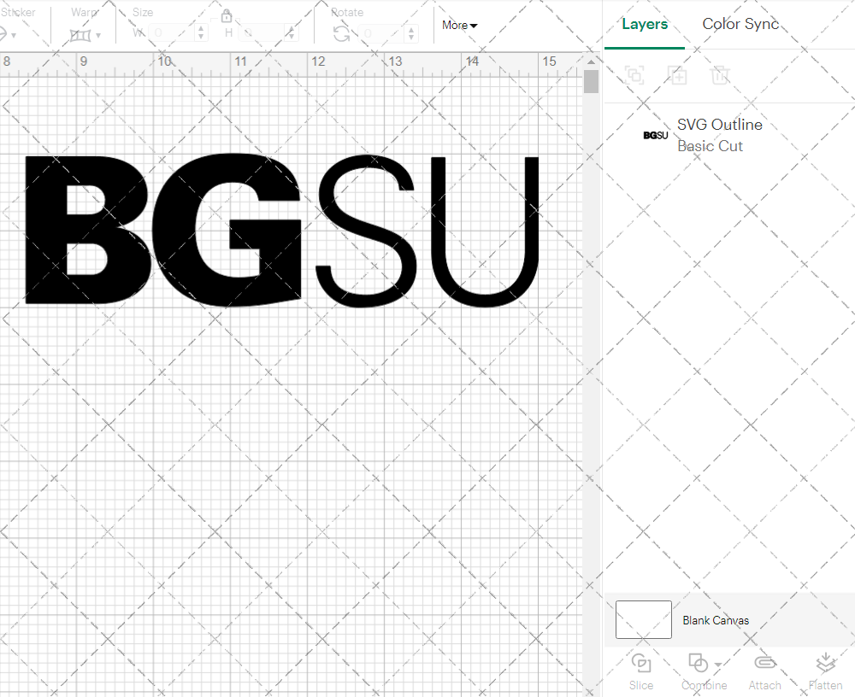This screenshot has width=855, height=697.
Task: Open the More options dropdown
Action: click(459, 26)
